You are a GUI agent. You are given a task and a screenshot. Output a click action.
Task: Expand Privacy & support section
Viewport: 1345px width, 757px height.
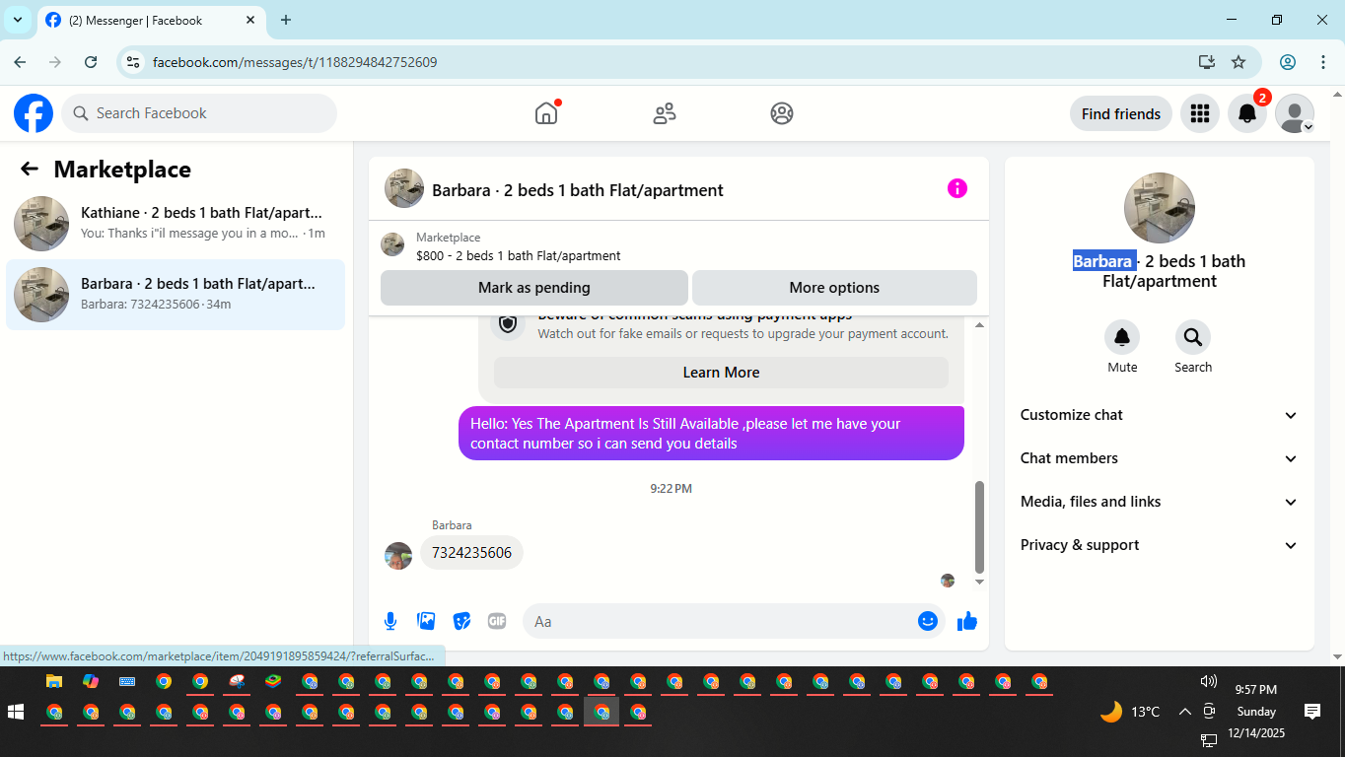(1160, 545)
